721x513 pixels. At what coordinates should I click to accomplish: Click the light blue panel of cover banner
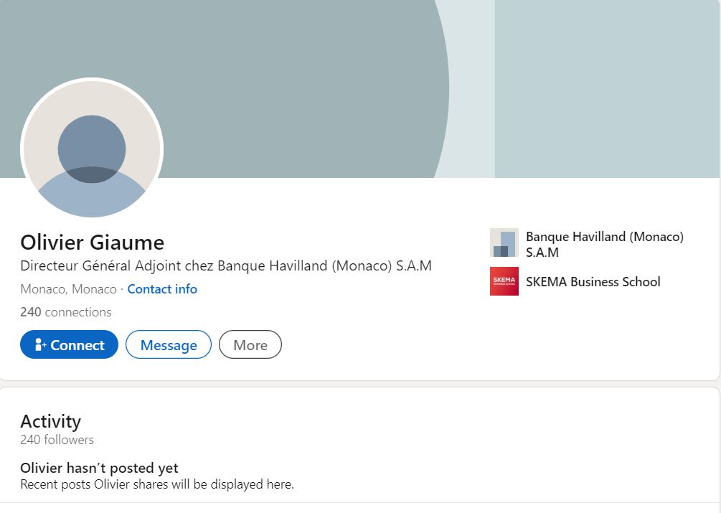(x=606, y=86)
